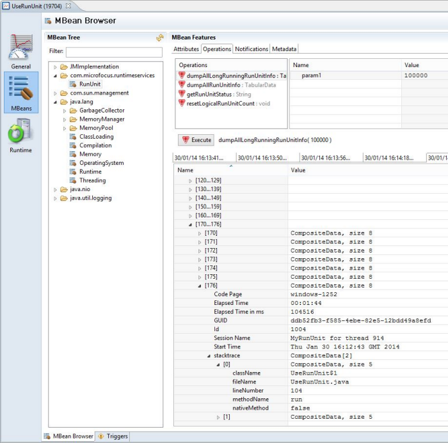This screenshot has height=443, width=448.
Task: Click the MBean Tree refresh icon
Action: coord(159,38)
